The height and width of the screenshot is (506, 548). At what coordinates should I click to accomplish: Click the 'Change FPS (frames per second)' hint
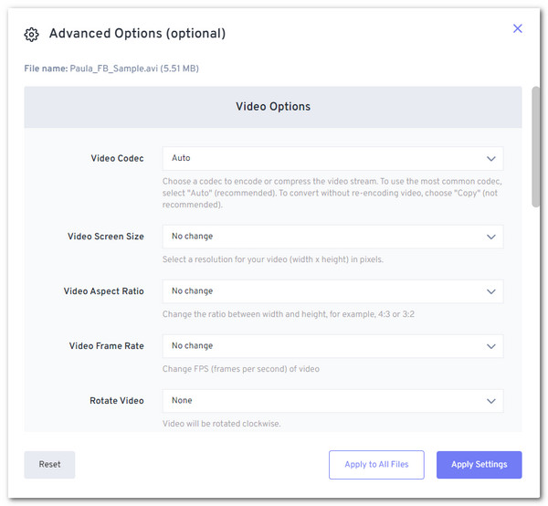[x=241, y=369]
